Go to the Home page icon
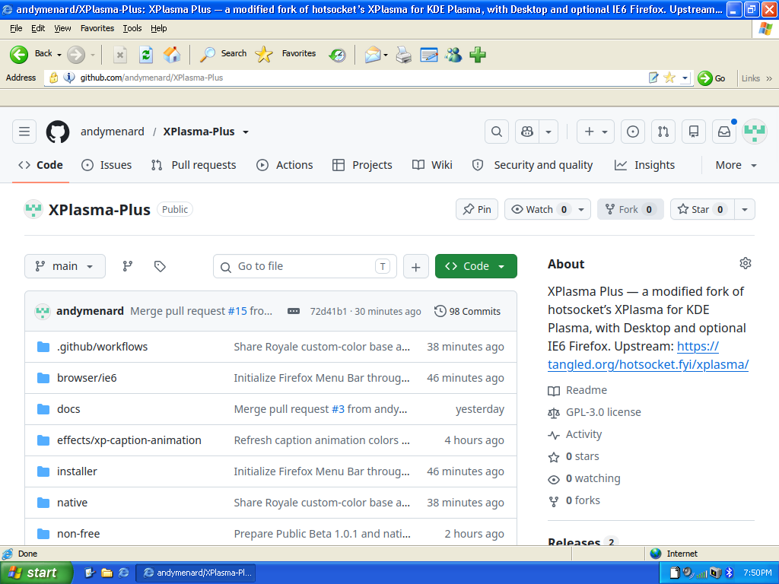Viewport: 779px width, 584px height. click(x=172, y=55)
